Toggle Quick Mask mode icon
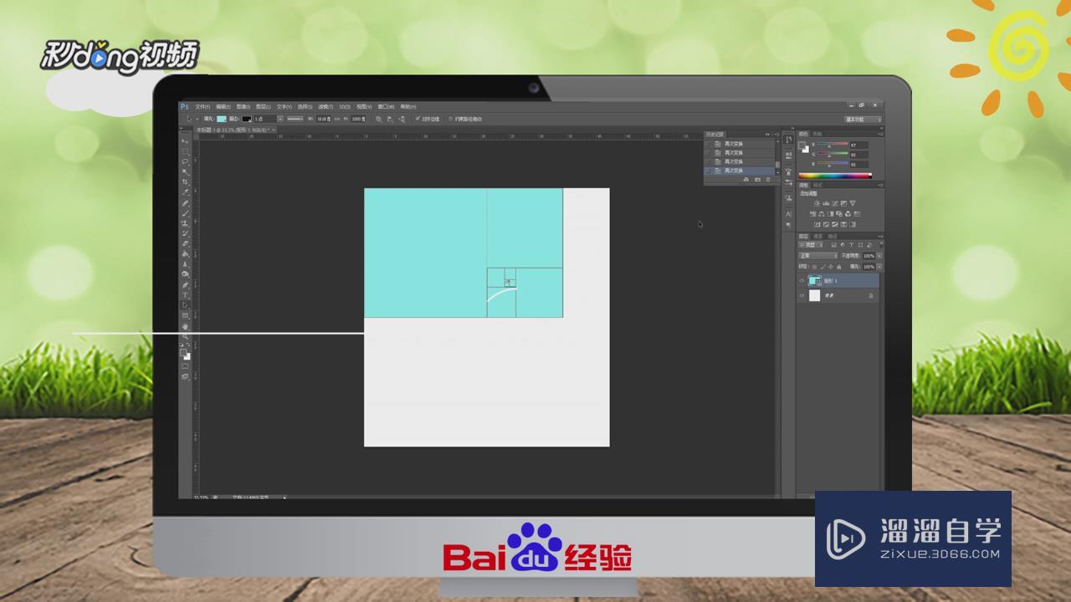The width and height of the screenshot is (1071, 602). pyautogui.click(x=185, y=365)
